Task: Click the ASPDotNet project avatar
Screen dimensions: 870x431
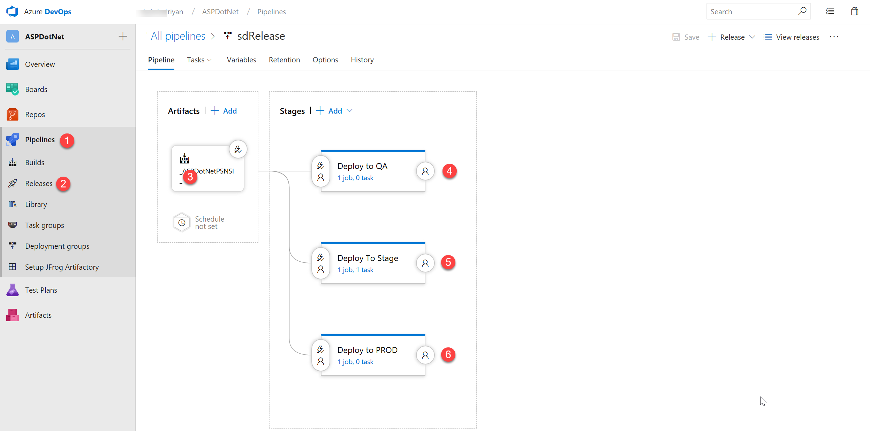Action: coord(13,37)
